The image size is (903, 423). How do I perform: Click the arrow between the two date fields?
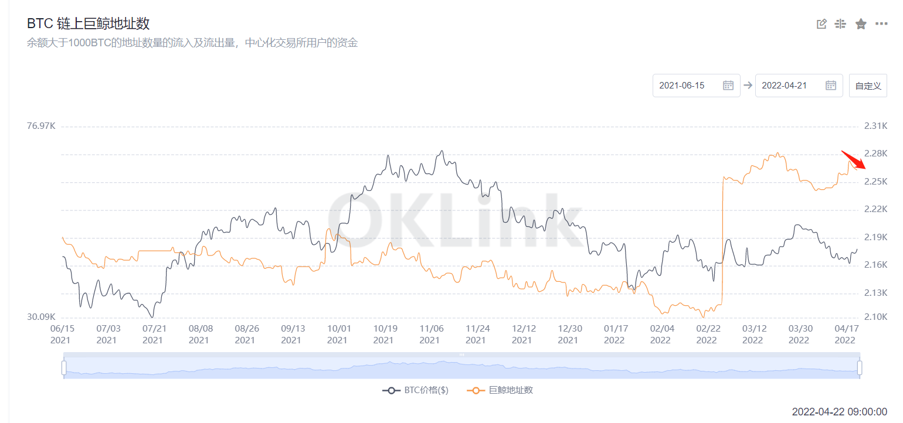point(748,85)
